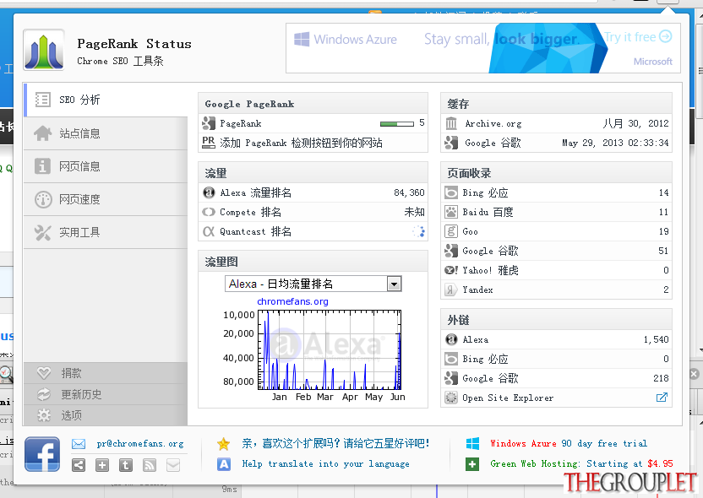This screenshot has height=498, width=703.
Task: Click the 捐款 donate item
Action: point(106,373)
